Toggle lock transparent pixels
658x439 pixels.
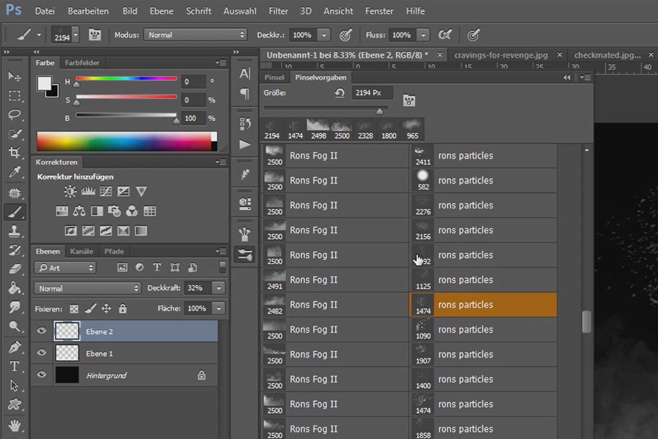tap(74, 308)
